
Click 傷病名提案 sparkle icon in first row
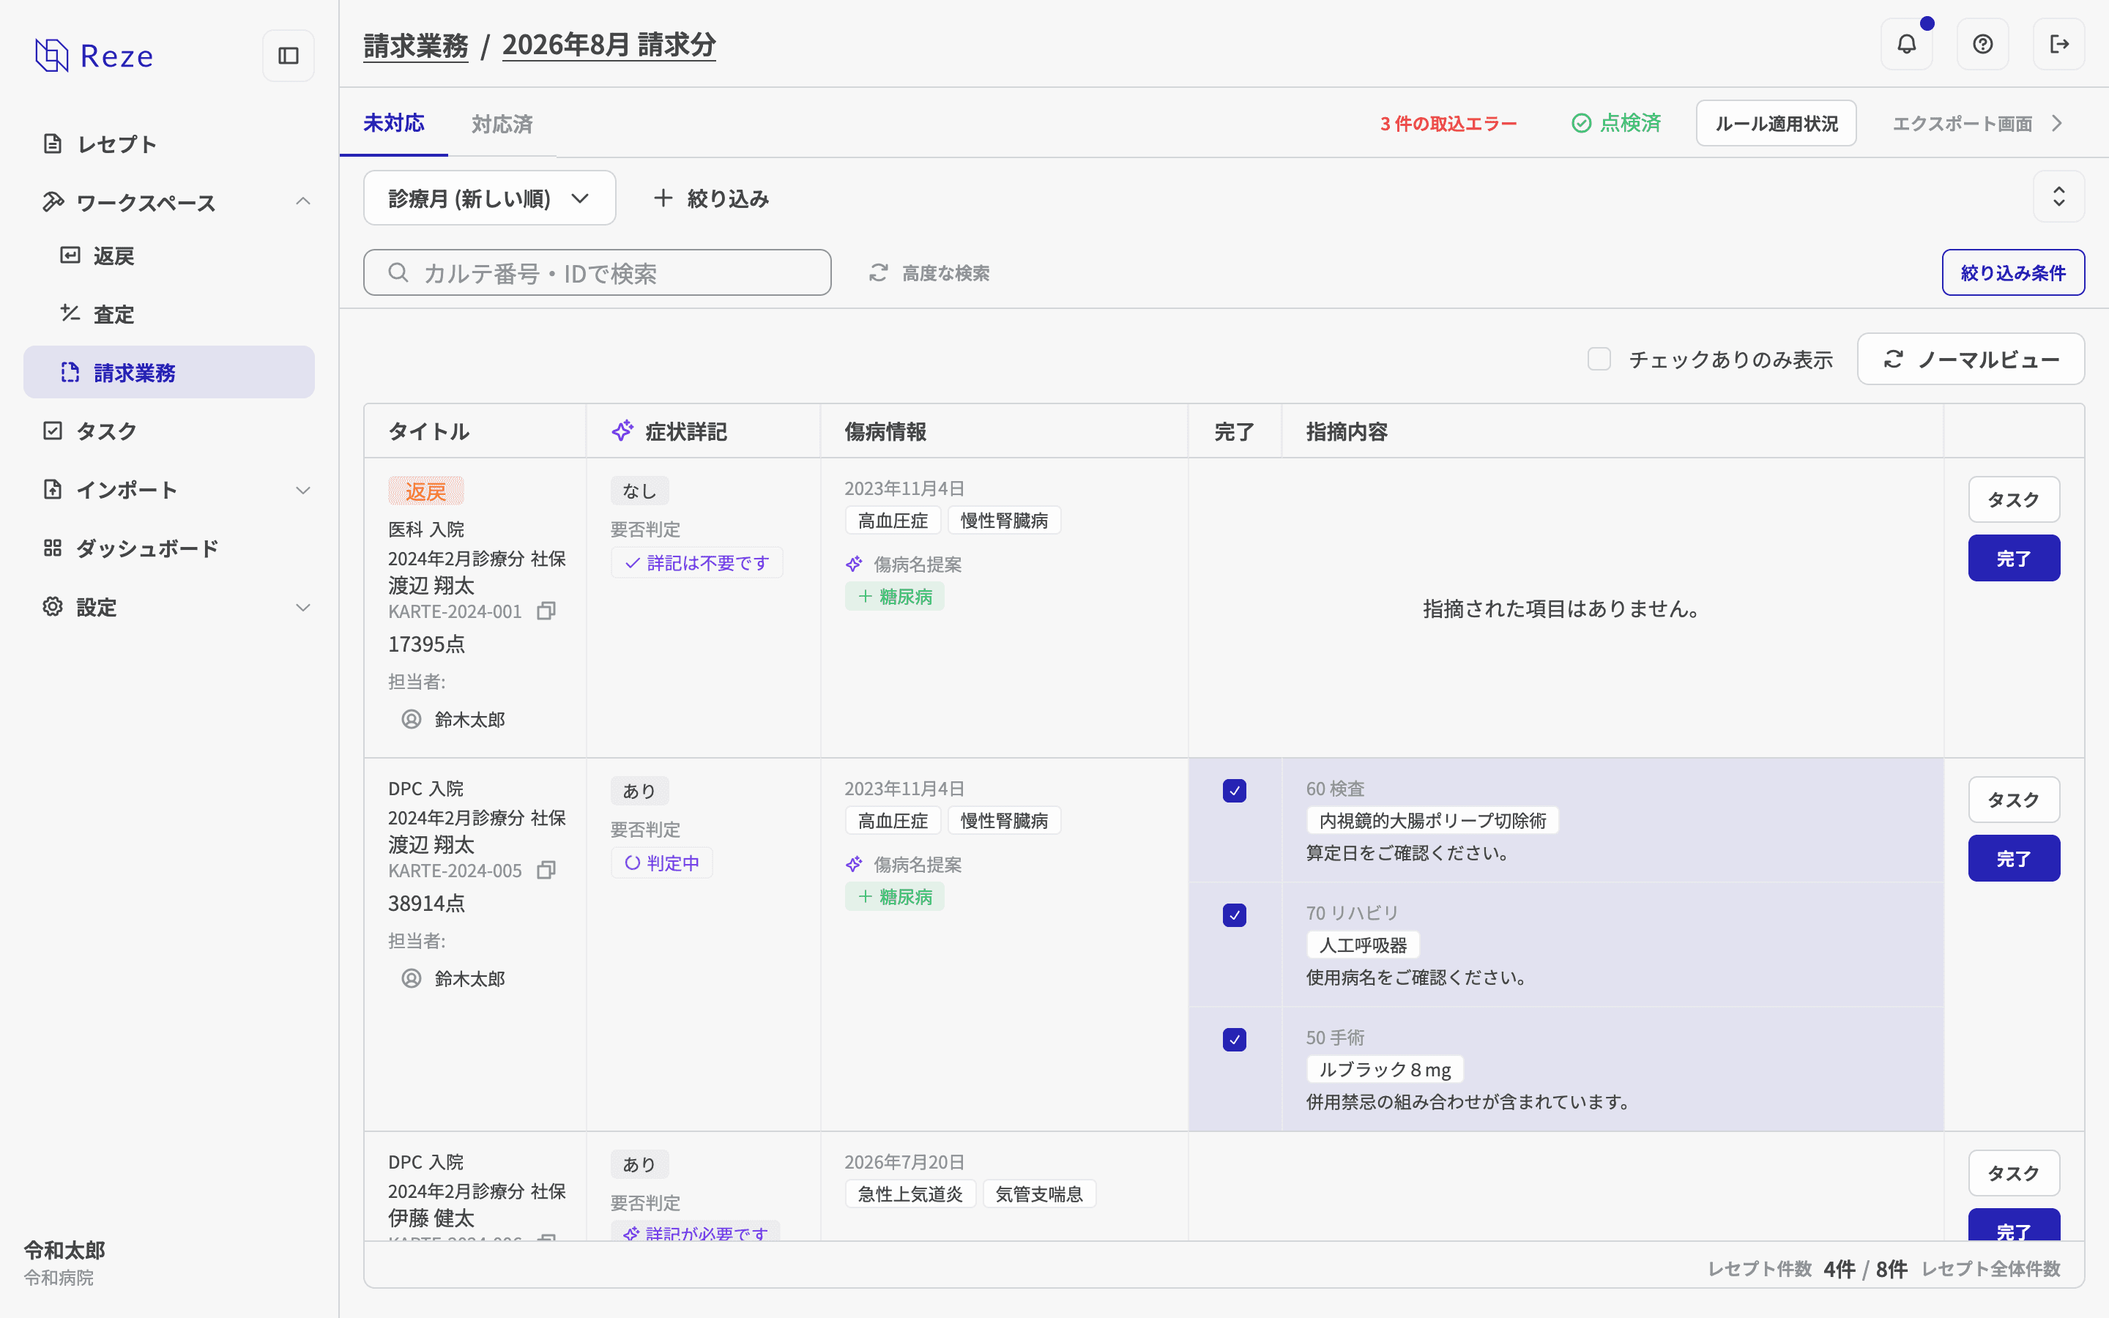coord(854,564)
